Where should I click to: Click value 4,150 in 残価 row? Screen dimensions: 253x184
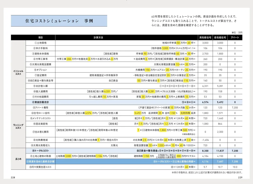coord(220,156)
